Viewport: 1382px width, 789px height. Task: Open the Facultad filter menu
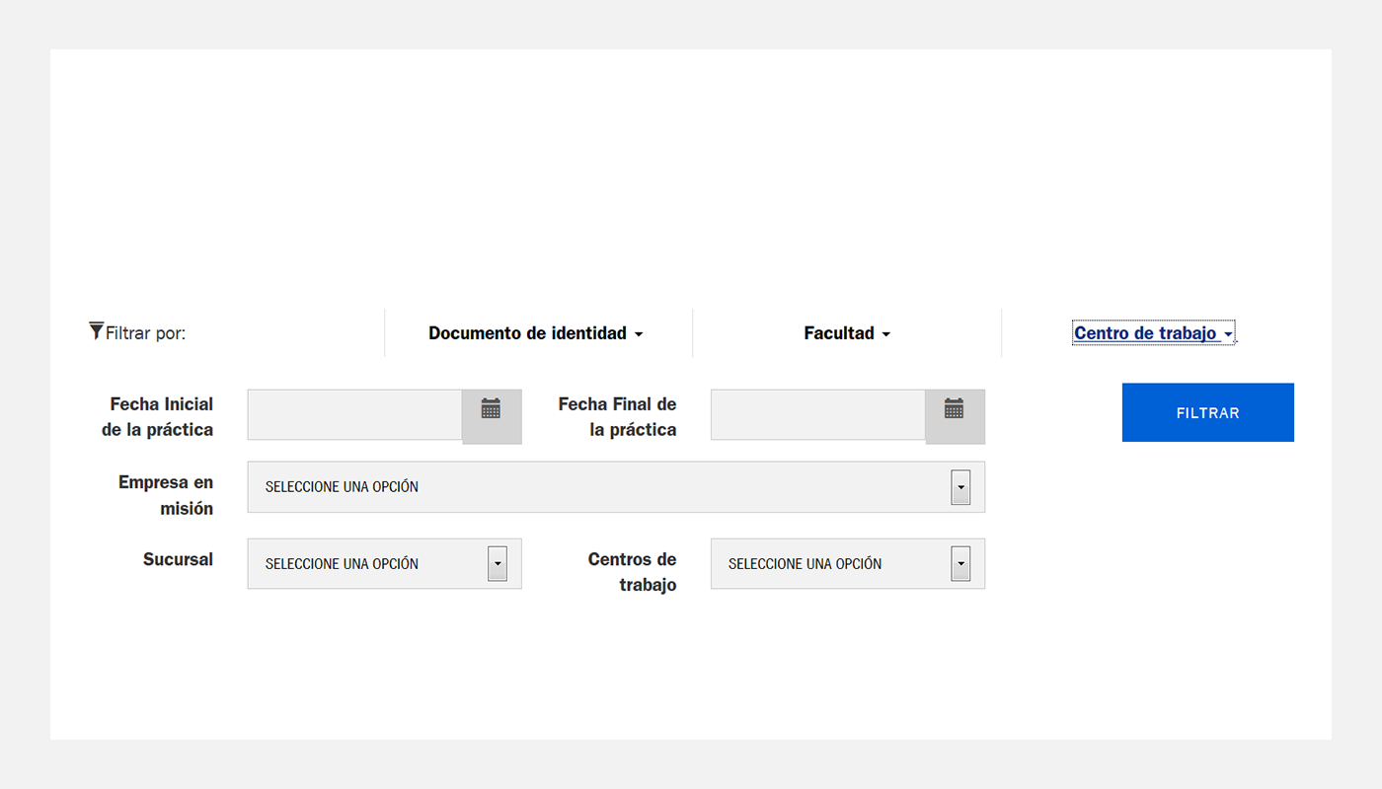click(x=847, y=333)
